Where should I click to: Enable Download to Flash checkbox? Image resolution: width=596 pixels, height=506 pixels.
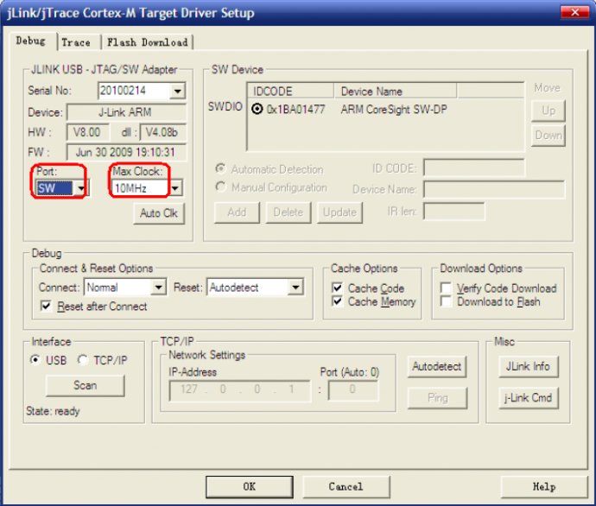[446, 301]
